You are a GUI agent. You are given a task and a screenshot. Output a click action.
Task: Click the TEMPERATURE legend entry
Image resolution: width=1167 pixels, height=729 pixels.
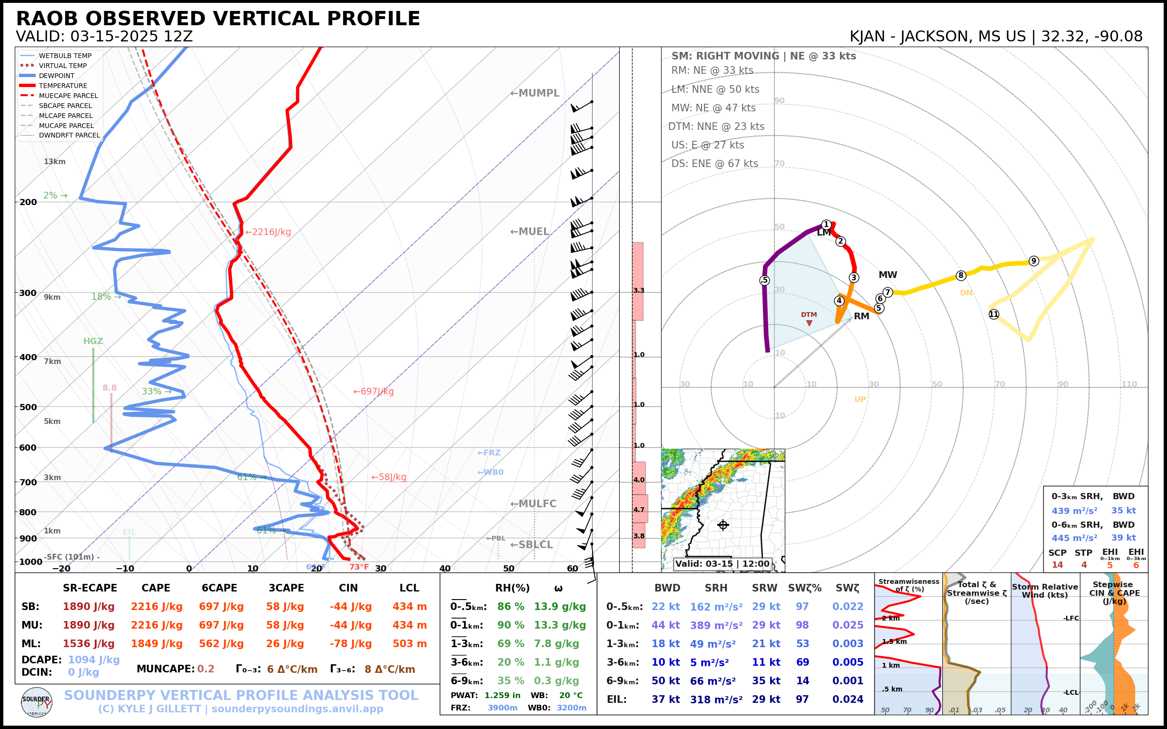coord(63,86)
